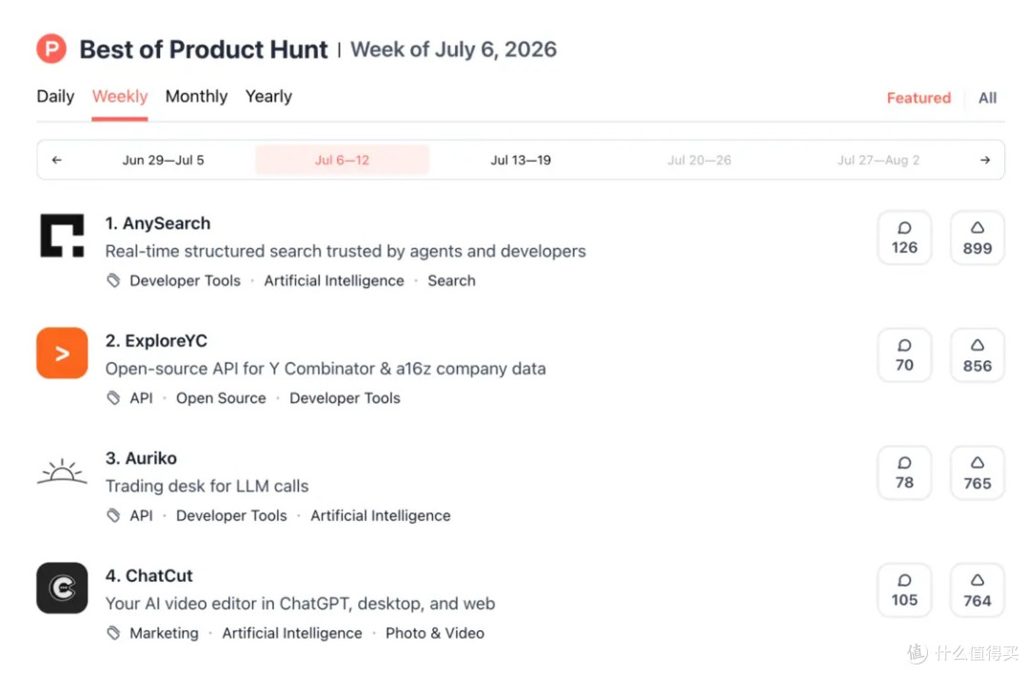Select the Jul 13—19 week

521,160
